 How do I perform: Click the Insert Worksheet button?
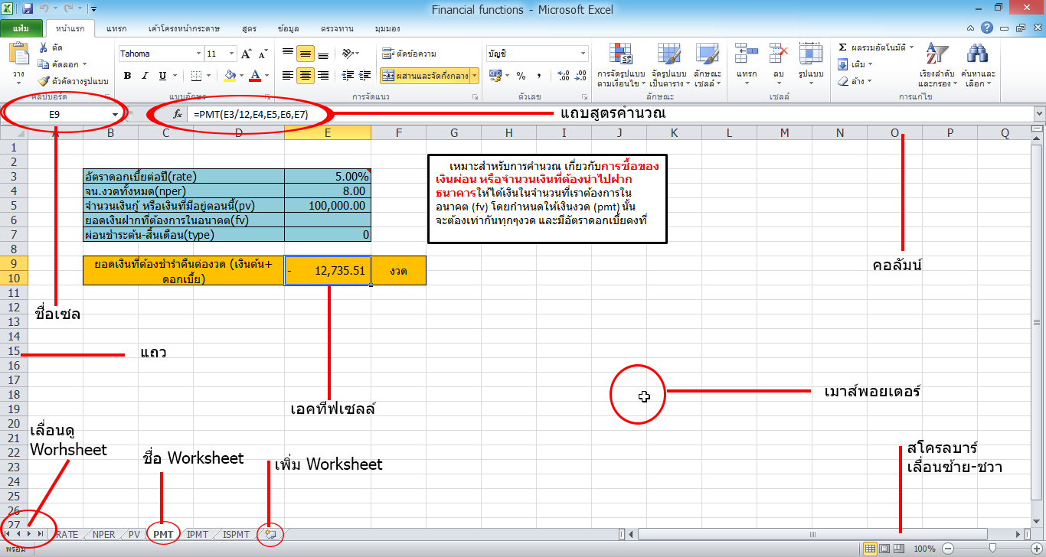coord(270,534)
